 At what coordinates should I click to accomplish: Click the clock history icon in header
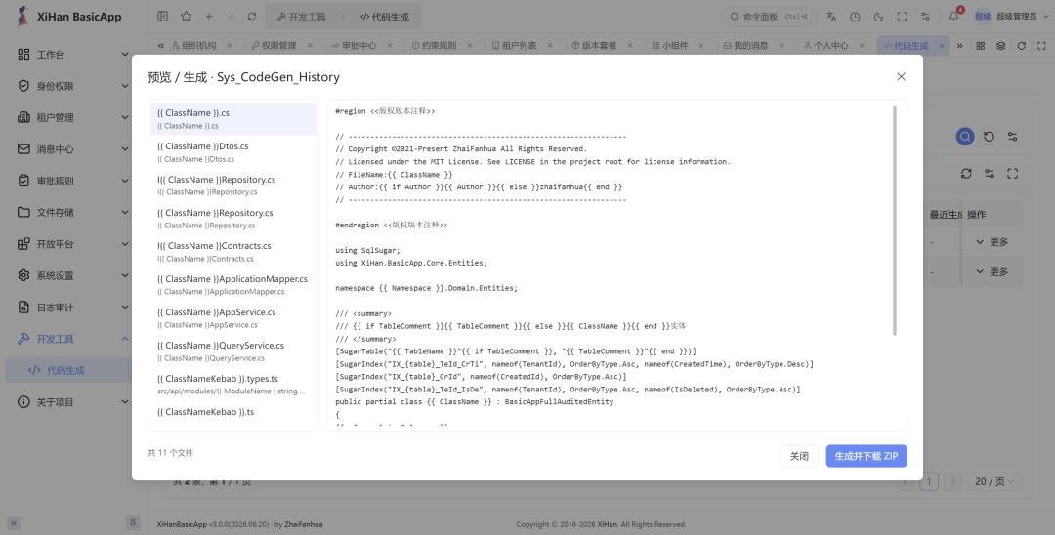(855, 17)
